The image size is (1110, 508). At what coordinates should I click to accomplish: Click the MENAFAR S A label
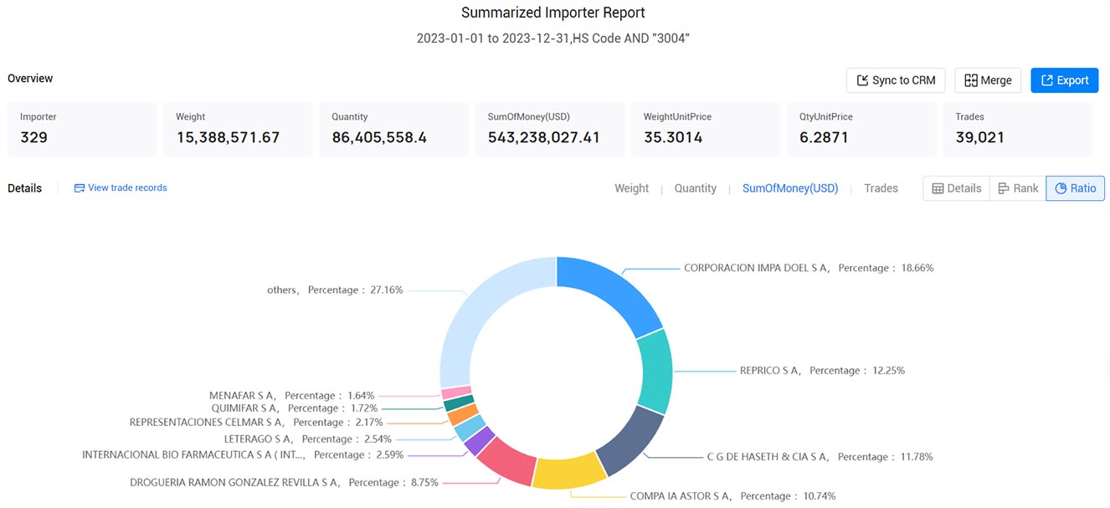[292, 396]
